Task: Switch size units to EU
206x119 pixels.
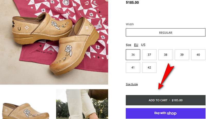Action: pyautogui.click(x=136, y=45)
